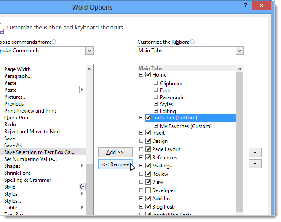Expand the Design tab node
Viewport: 281px width, 222px height.
pyautogui.click(x=141, y=141)
